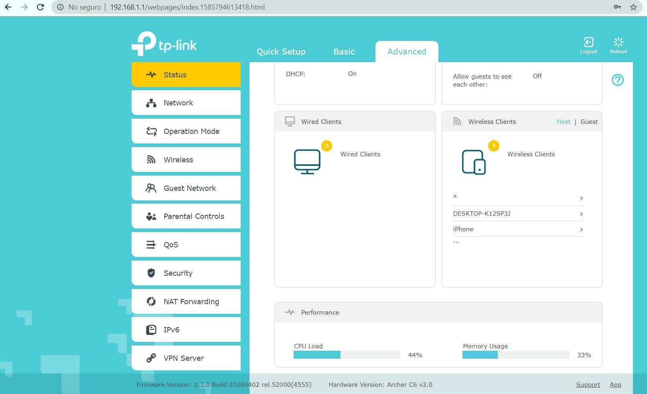Open the Quick Setup tab
The width and height of the screenshot is (647, 394).
point(281,52)
